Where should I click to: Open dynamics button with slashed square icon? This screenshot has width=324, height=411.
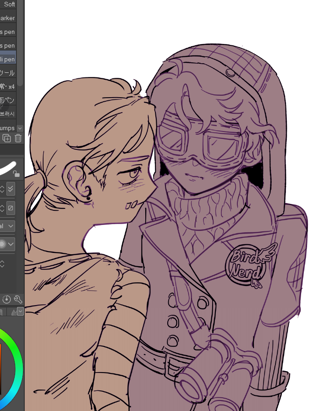pyautogui.click(x=11, y=208)
